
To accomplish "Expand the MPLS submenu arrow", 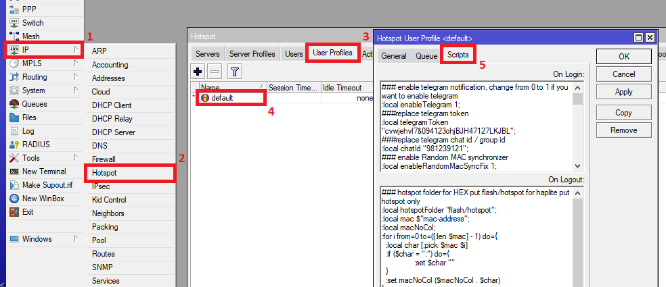I will (x=76, y=63).
